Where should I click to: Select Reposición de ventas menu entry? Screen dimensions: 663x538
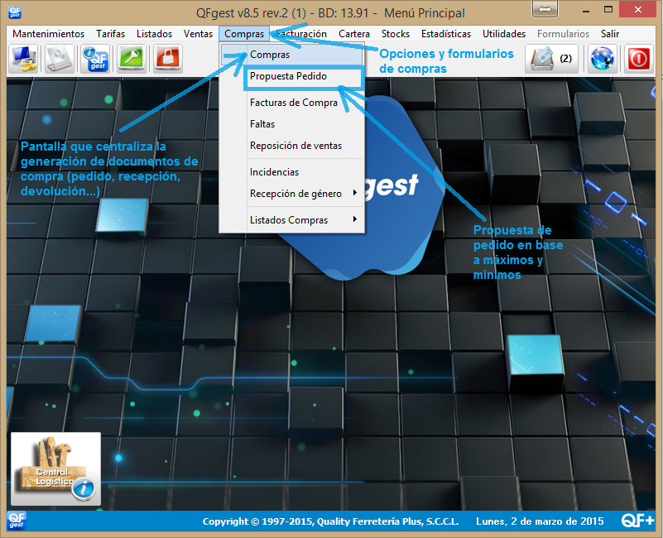tap(291, 146)
